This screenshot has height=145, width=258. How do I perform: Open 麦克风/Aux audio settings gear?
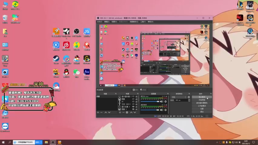click(x=165, y=101)
